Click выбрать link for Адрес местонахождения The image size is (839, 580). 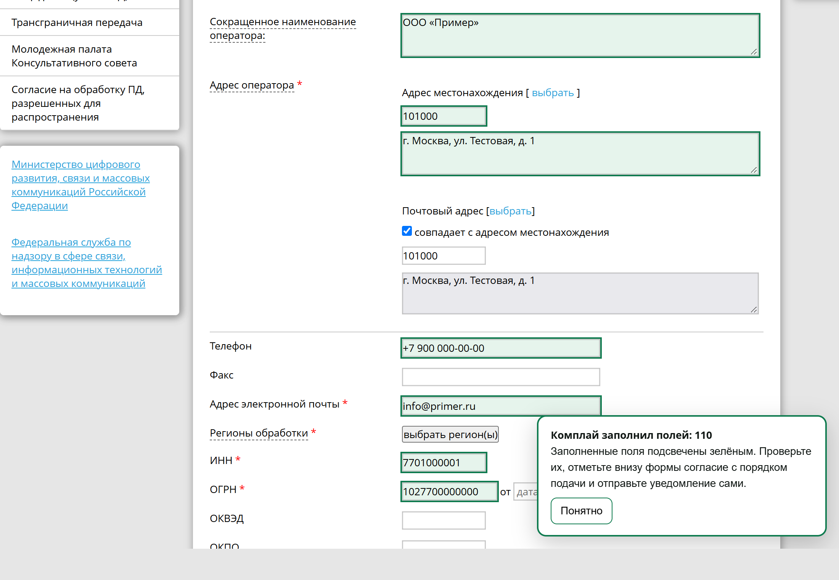553,93
